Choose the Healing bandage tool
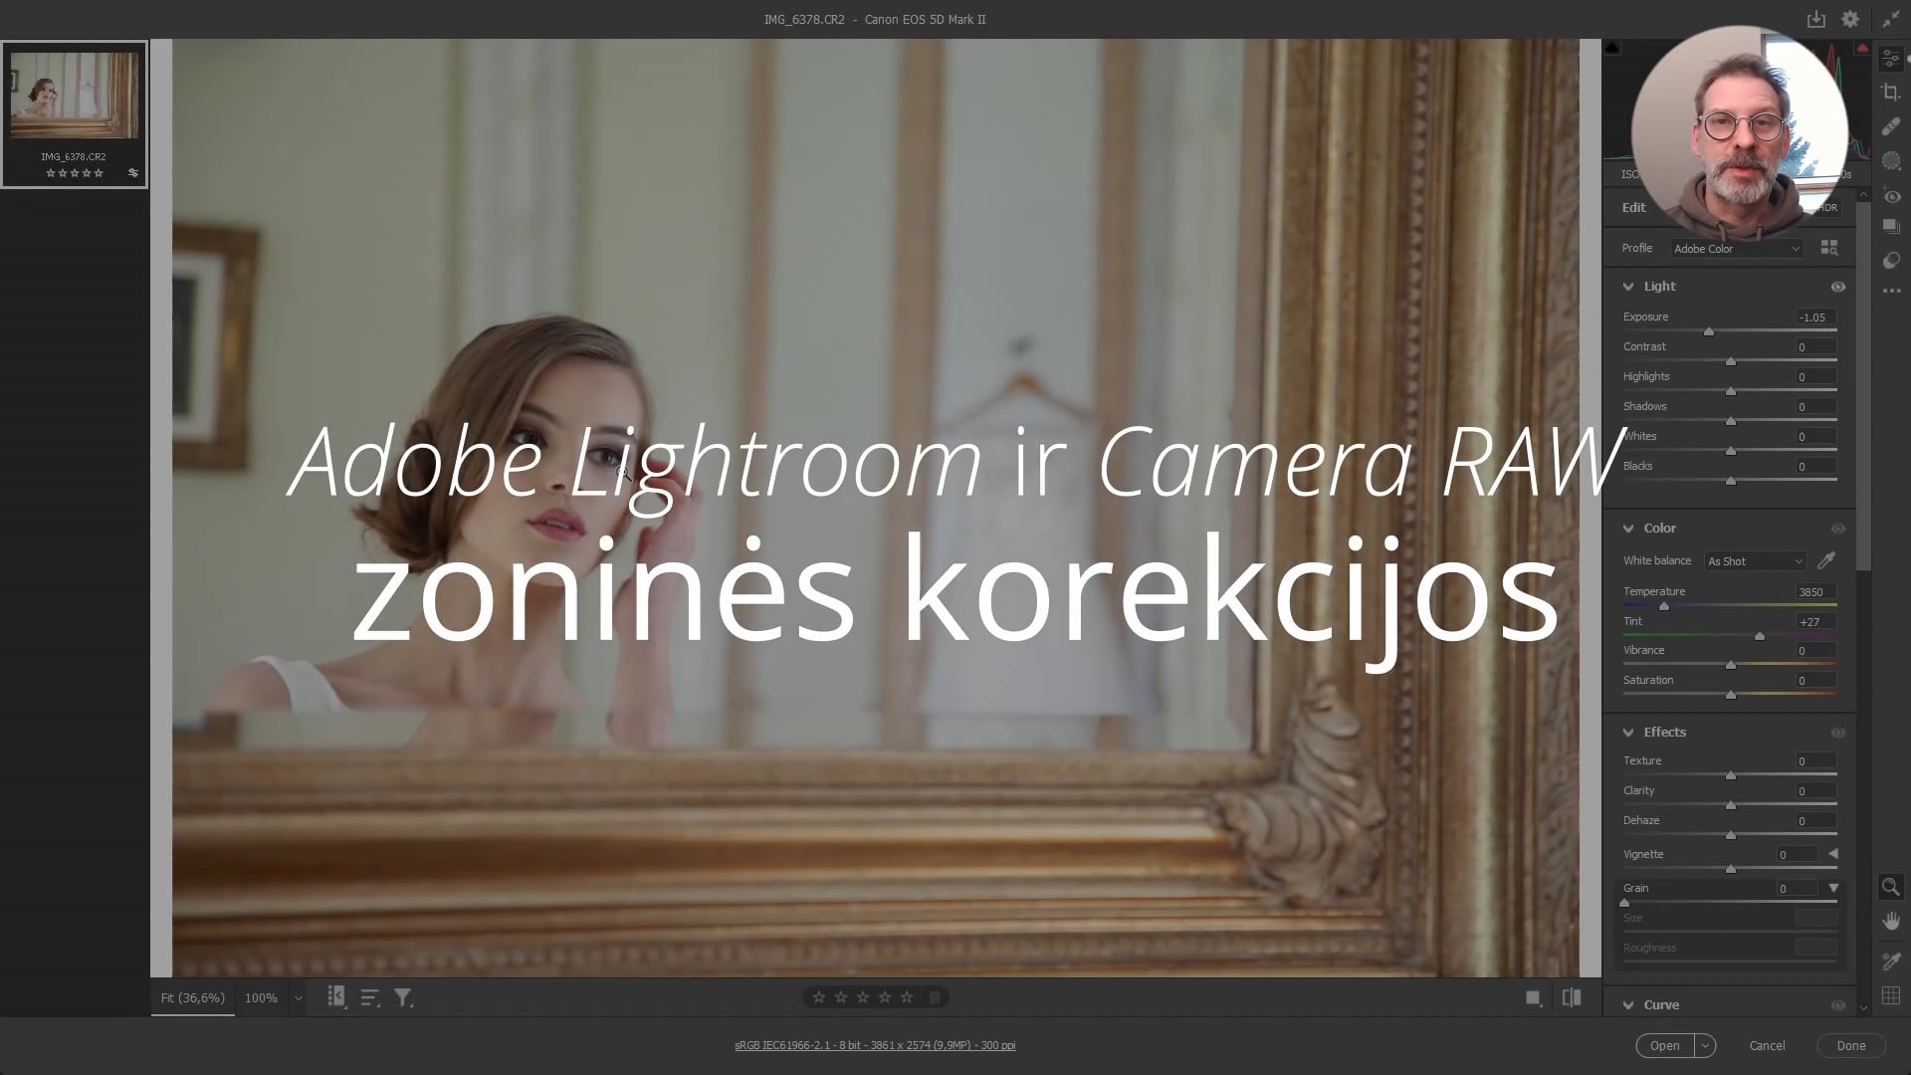Screen dimensions: 1911x1075 click(x=1891, y=126)
